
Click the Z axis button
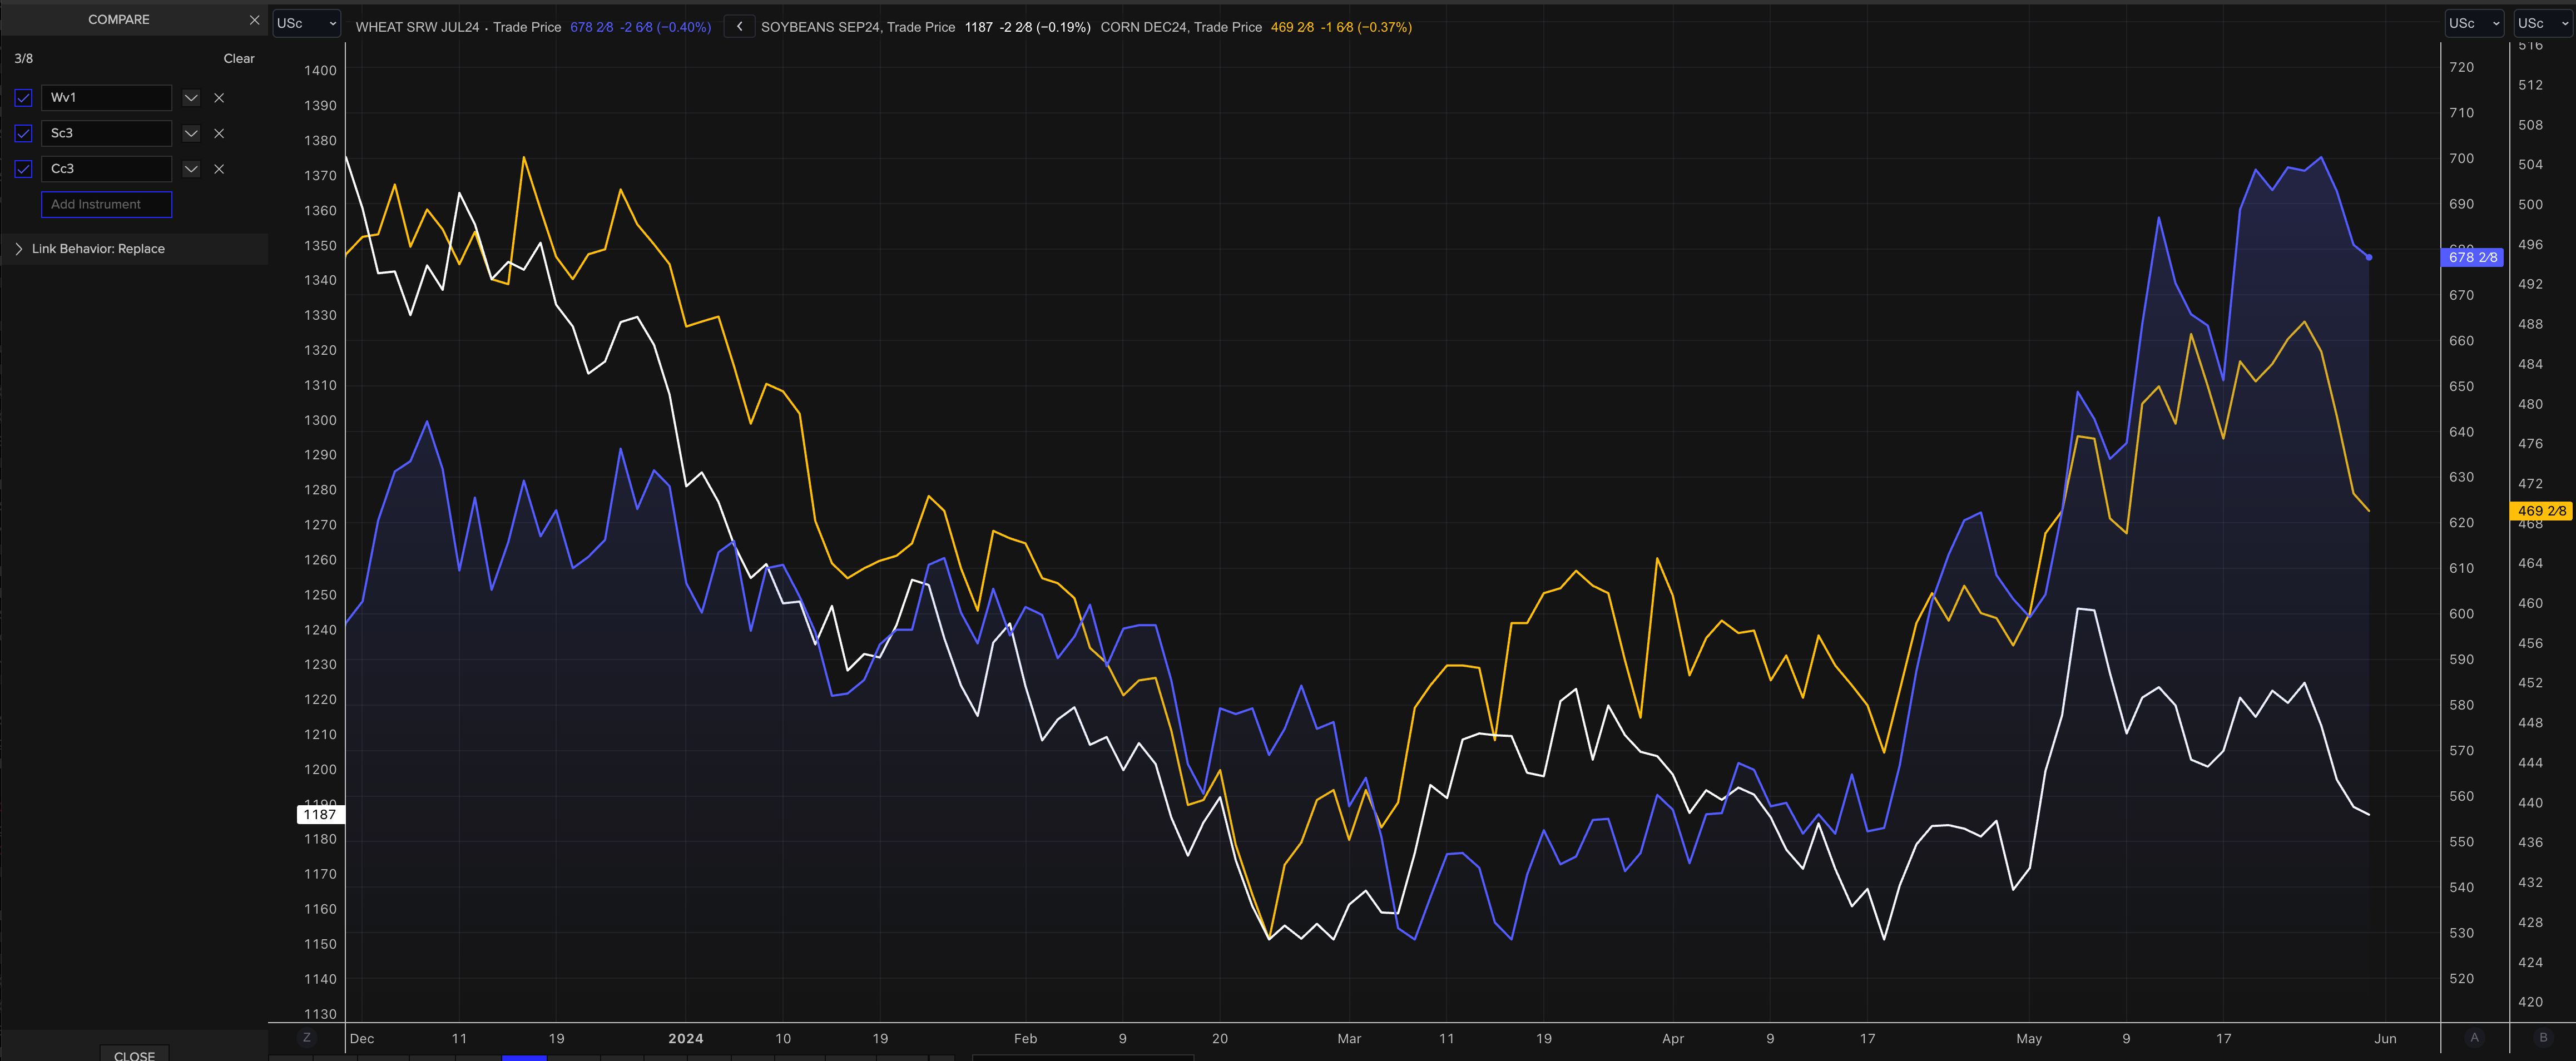pos(307,1038)
